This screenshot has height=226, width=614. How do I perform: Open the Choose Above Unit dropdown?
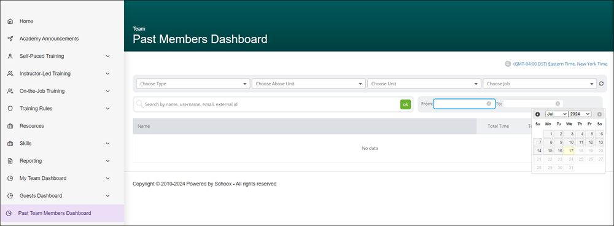point(309,84)
